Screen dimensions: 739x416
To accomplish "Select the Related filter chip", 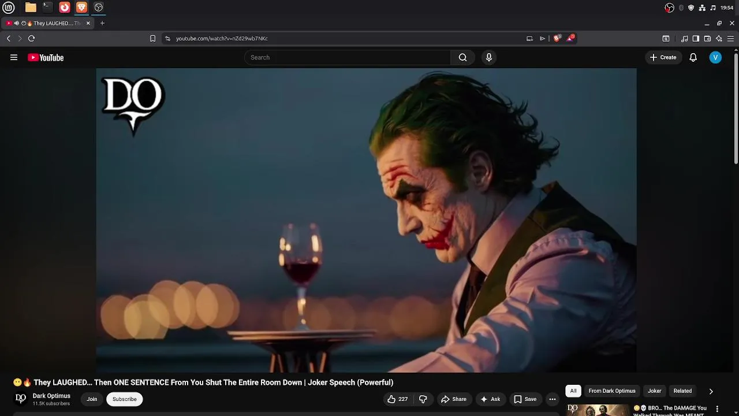I will pyautogui.click(x=682, y=391).
